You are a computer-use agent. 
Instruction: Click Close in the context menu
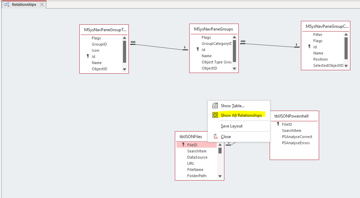coord(239,137)
